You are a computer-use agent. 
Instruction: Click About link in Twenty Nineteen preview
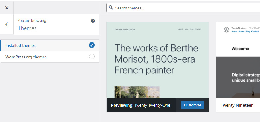pos(241,32)
